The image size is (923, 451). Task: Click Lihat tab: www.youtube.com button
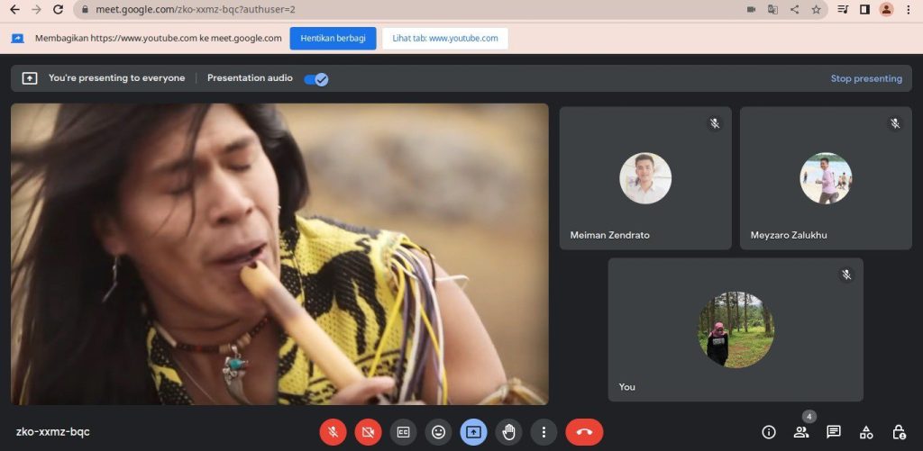tap(445, 38)
